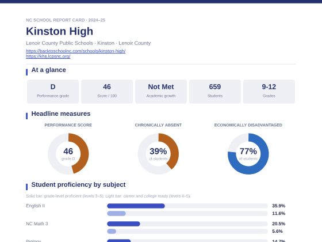Click the ECONOMICALLY DISADVANTAGED chart label

(248, 125)
